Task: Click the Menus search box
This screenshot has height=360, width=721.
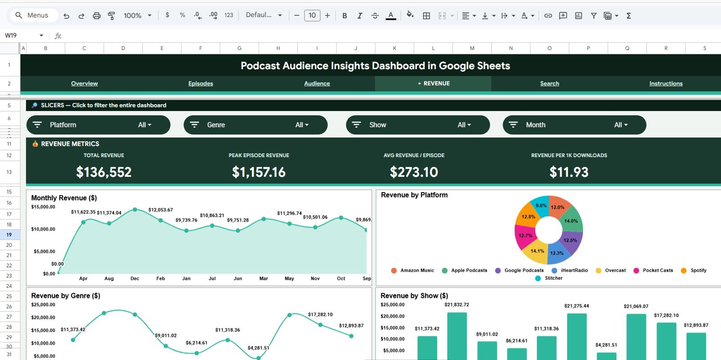Action: tap(34, 15)
